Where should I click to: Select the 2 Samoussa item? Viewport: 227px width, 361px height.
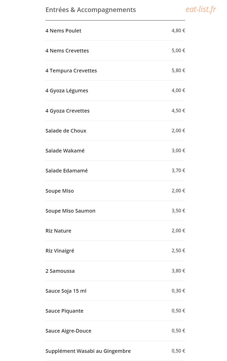coord(115,271)
